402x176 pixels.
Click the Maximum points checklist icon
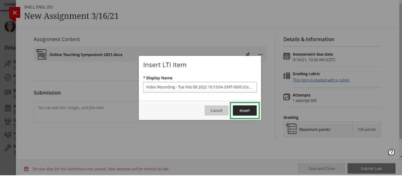[292, 129]
